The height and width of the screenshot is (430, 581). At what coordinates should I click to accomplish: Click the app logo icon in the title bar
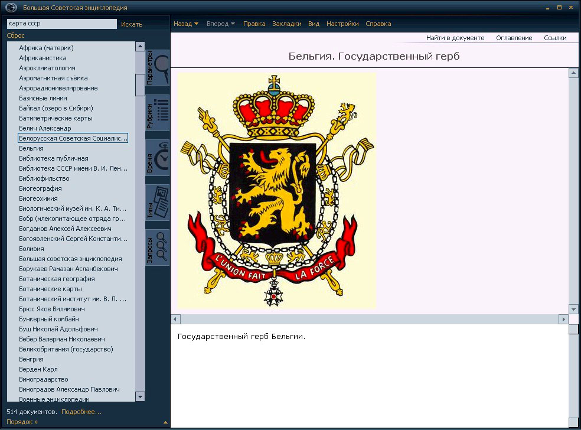click(x=11, y=8)
